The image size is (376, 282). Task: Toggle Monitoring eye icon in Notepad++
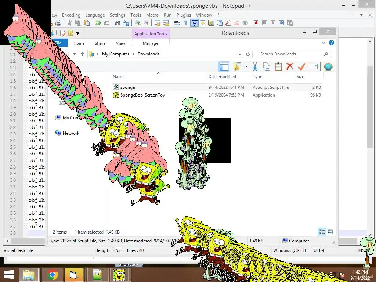pos(245,23)
